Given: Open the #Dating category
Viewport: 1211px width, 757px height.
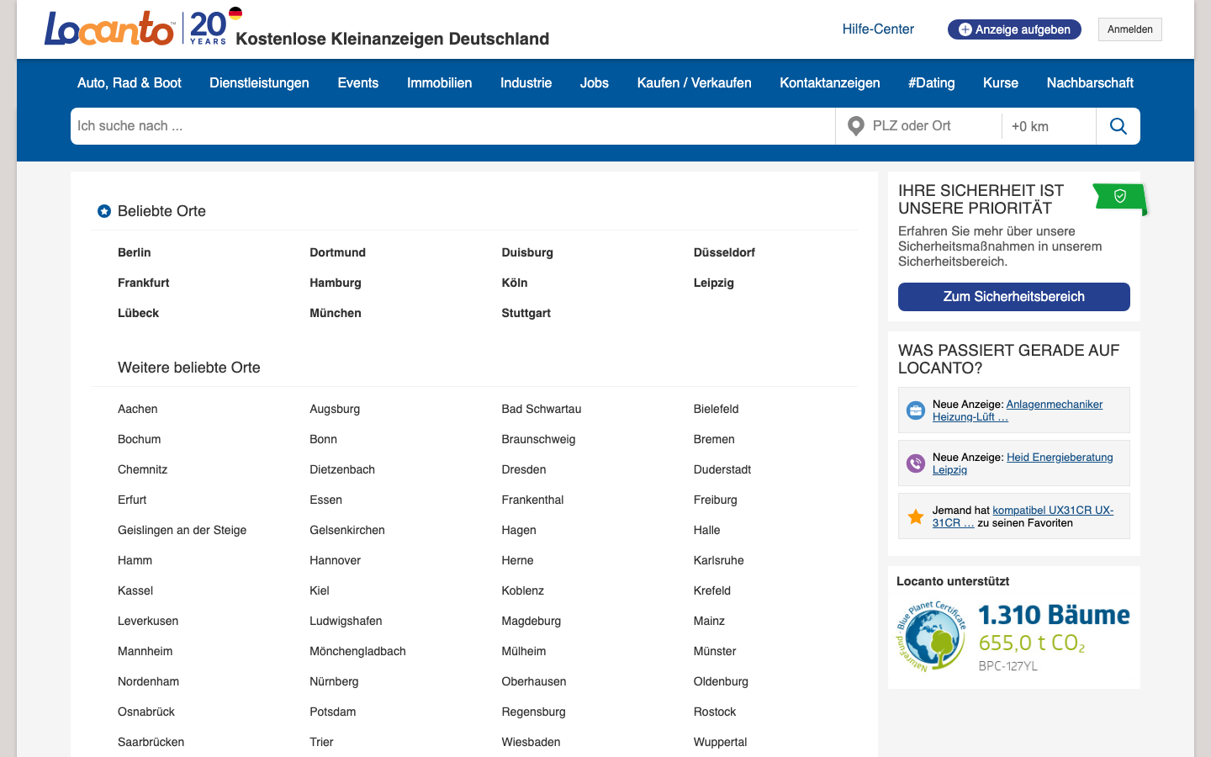Looking at the screenshot, I should (931, 82).
